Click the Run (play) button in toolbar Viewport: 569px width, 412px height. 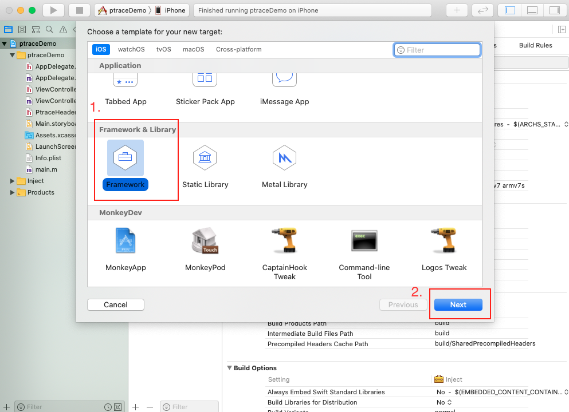click(53, 10)
